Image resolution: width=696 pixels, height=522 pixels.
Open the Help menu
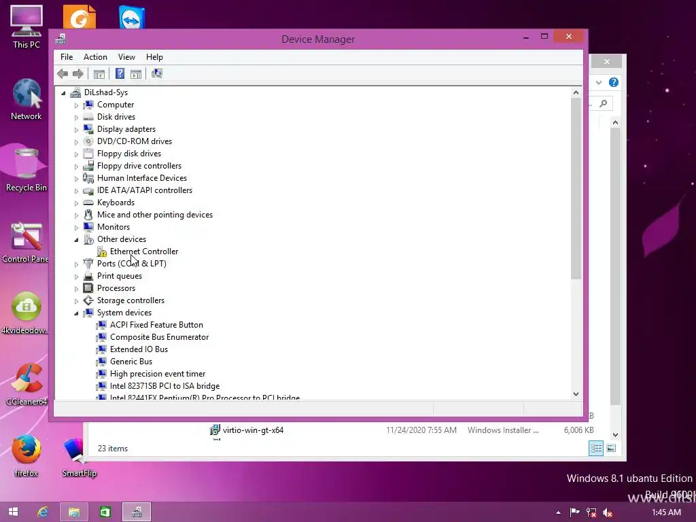point(154,57)
